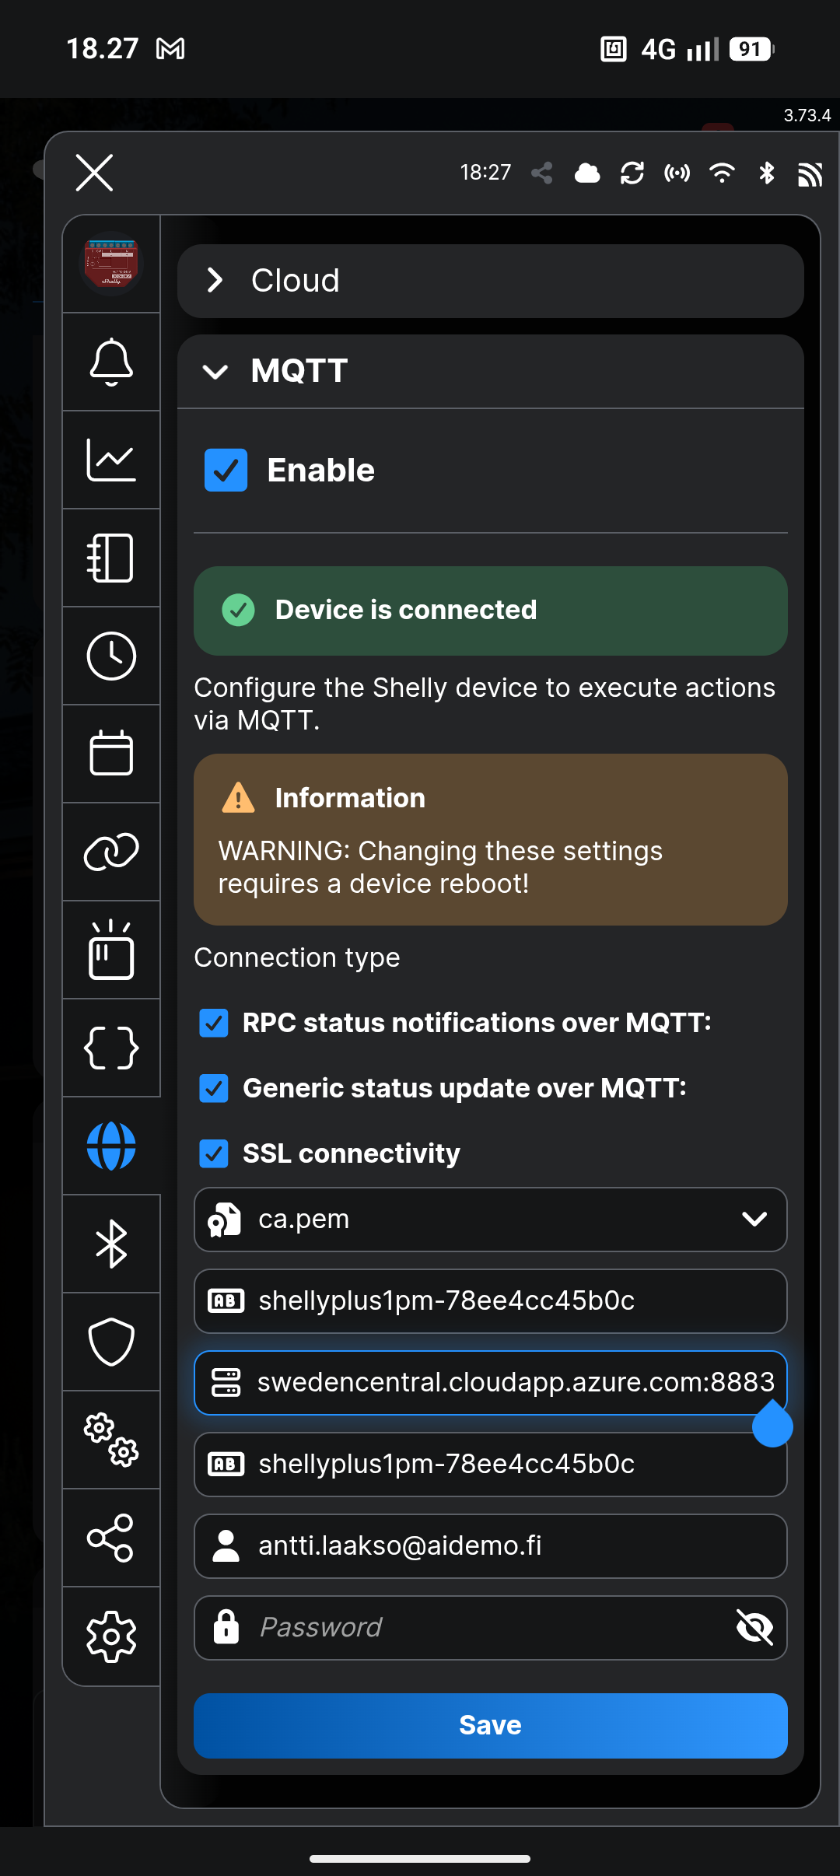The image size is (840, 1876).
Task: Open the notifications bell panel
Action: (110, 362)
